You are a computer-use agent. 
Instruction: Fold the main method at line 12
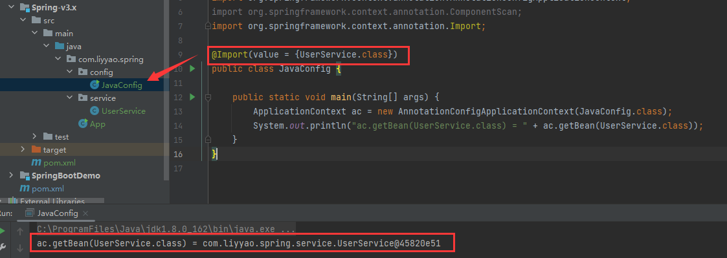(208, 97)
